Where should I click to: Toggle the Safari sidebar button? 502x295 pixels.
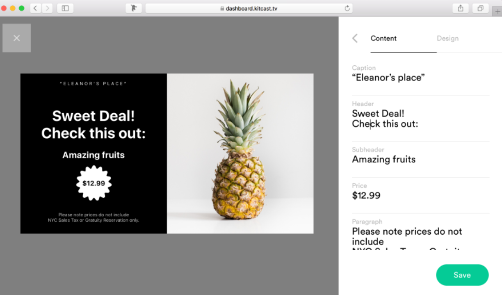(x=65, y=8)
